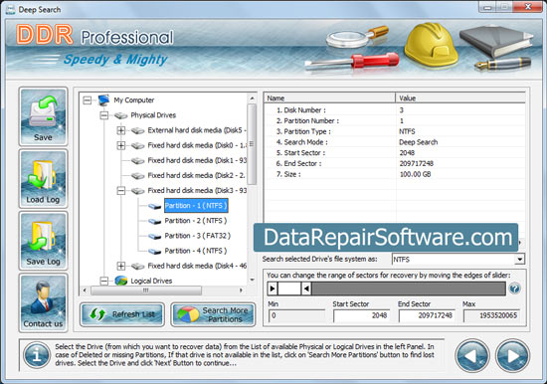Click the Min value field
This screenshot has width=547, height=384.
[297, 315]
